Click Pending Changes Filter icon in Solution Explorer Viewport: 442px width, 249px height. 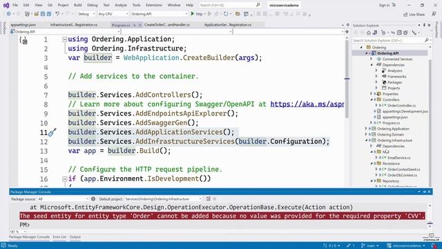[x=383, y=33]
